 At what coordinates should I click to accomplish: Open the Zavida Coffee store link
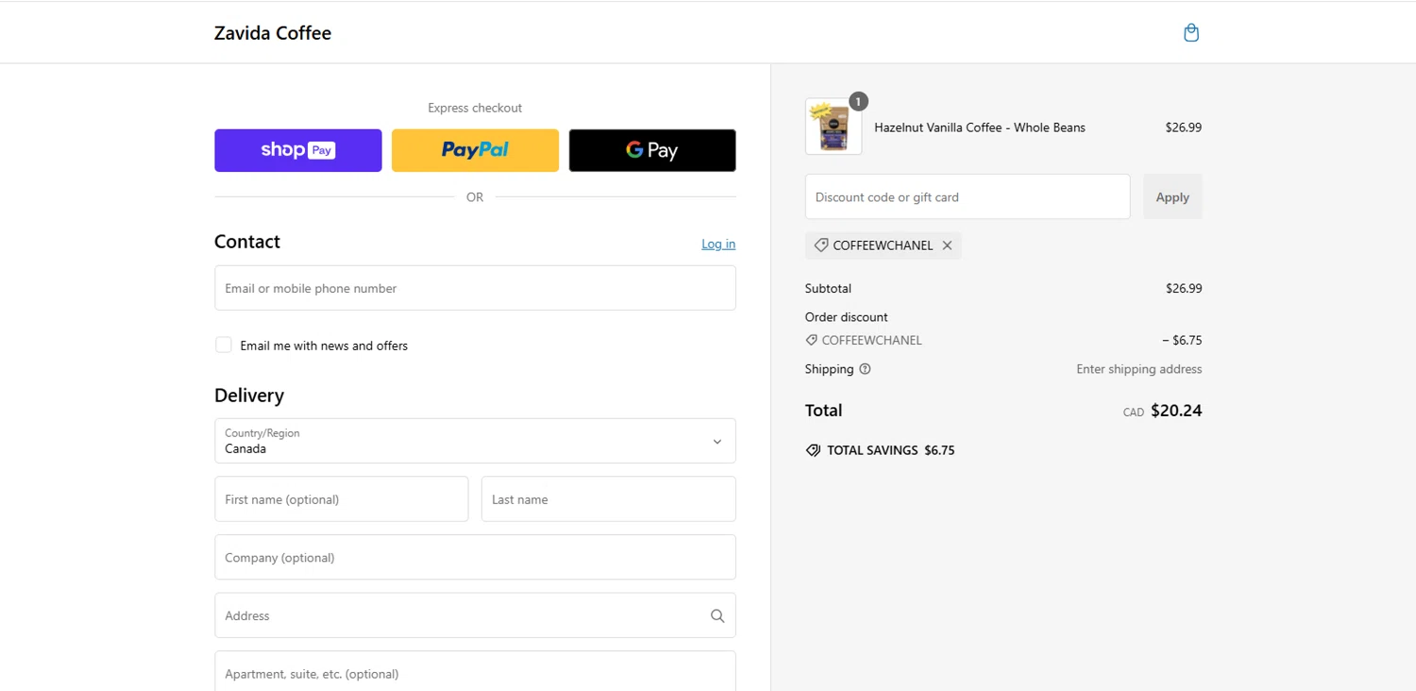point(273,33)
